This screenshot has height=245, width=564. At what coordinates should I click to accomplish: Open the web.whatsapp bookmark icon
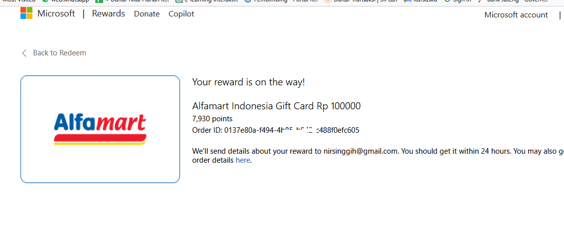point(45,1)
